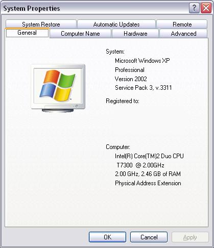Click the question mark help button
Screen dimensions: 214x248
point(194,8)
